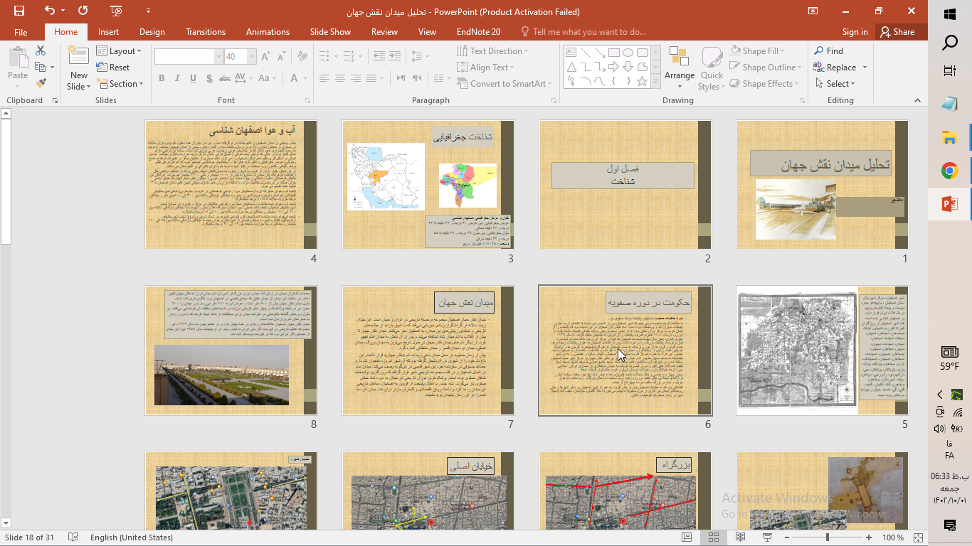Expand the font size dropdown
972x546 pixels.
(251, 57)
